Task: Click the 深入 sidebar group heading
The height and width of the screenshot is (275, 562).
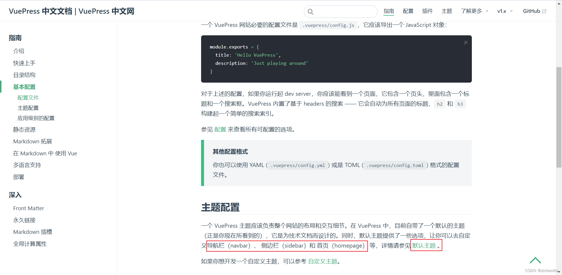Action: coord(15,195)
